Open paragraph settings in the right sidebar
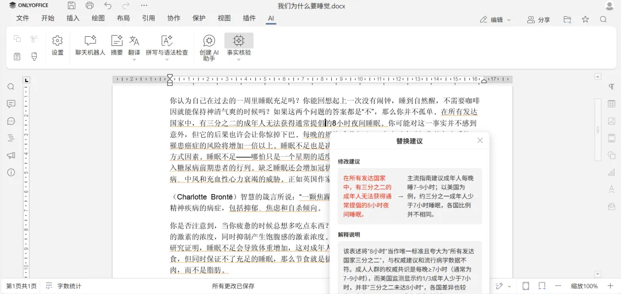This screenshot has height=294, width=621. point(611,87)
